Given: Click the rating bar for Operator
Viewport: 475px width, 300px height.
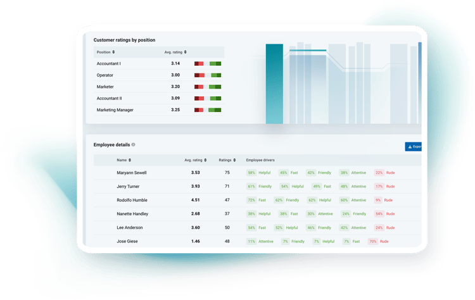Looking at the screenshot, I should tap(208, 75).
